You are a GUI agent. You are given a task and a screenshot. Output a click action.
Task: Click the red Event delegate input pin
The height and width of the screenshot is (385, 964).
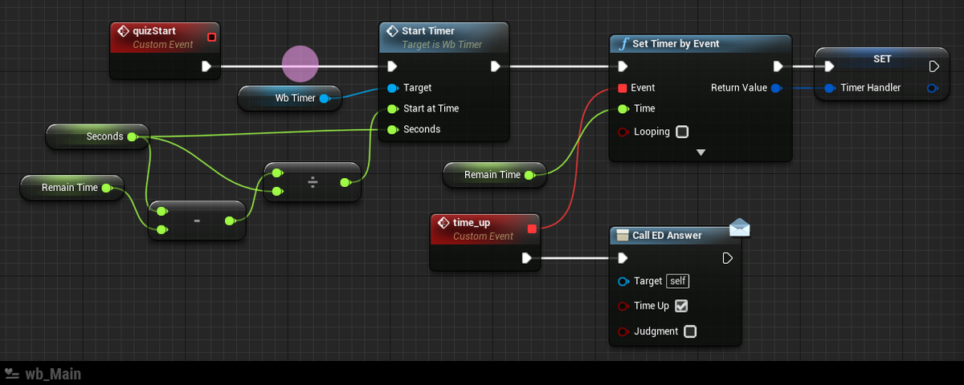pos(623,88)
